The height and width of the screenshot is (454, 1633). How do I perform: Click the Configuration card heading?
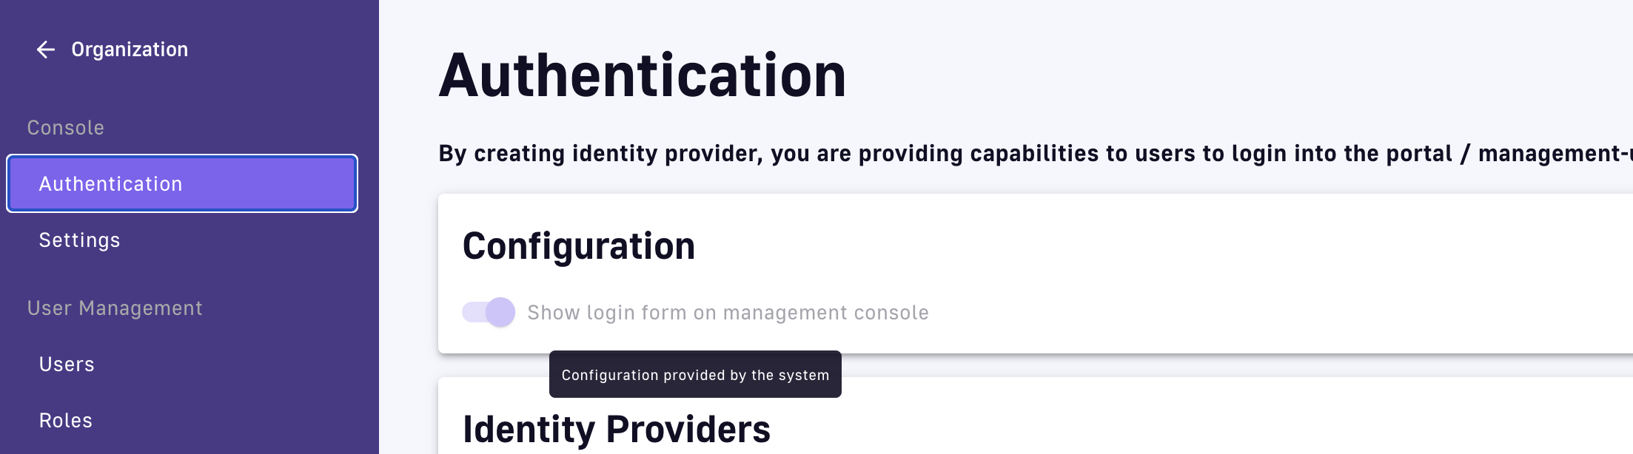coord(578,246)
